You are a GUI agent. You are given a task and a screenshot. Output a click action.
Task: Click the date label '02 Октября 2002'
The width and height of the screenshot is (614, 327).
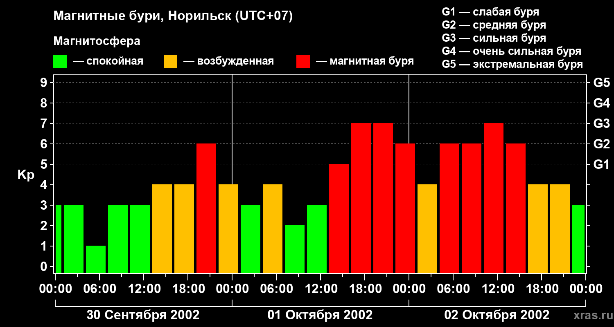497,315
